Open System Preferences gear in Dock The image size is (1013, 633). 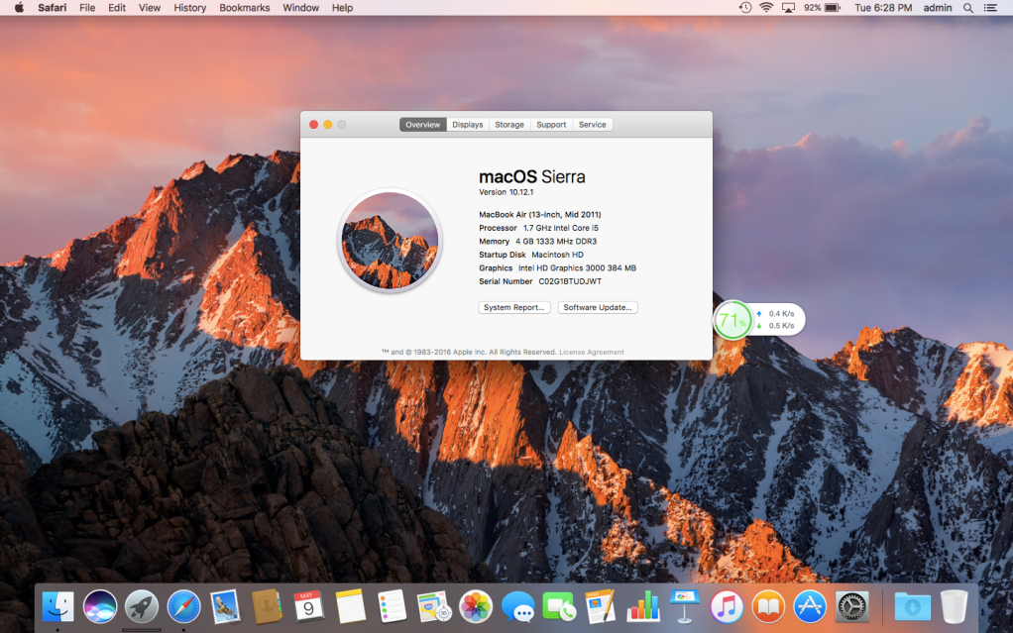pyautogui.click(x=852, y=607)
